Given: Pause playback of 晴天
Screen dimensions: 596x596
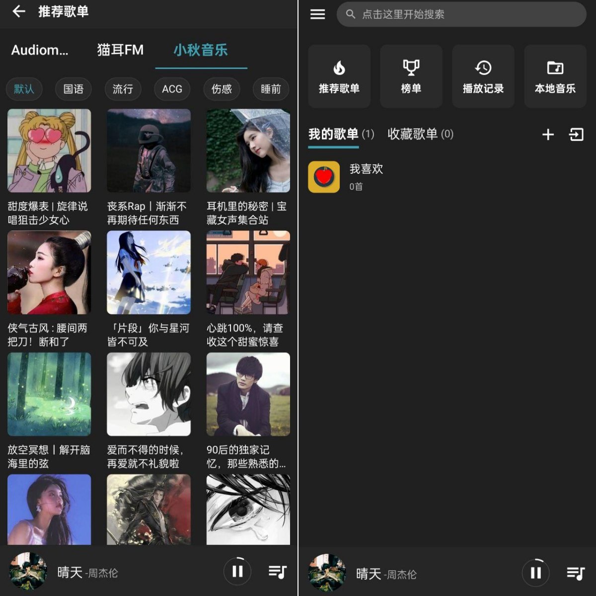Looking at the screenshot, I should (237, 571).
